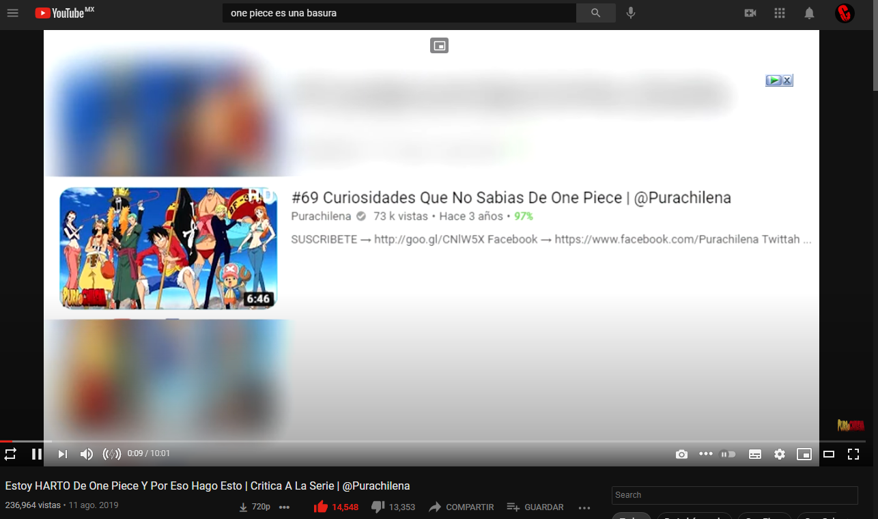Open the create video camera icon

coord(750,13)
